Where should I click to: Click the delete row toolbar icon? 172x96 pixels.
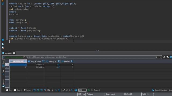pos(45,90)
